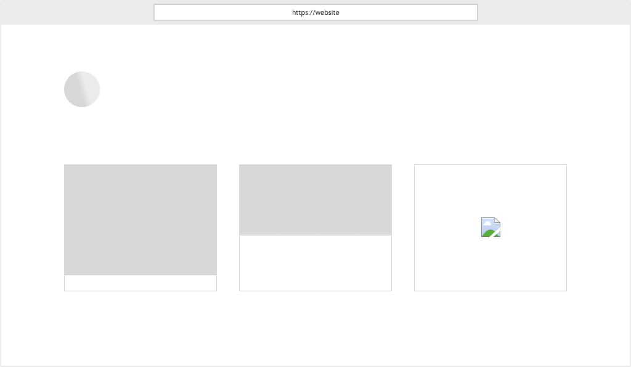
Task: Open the second card's banner image placeholder
Action: 315,200
